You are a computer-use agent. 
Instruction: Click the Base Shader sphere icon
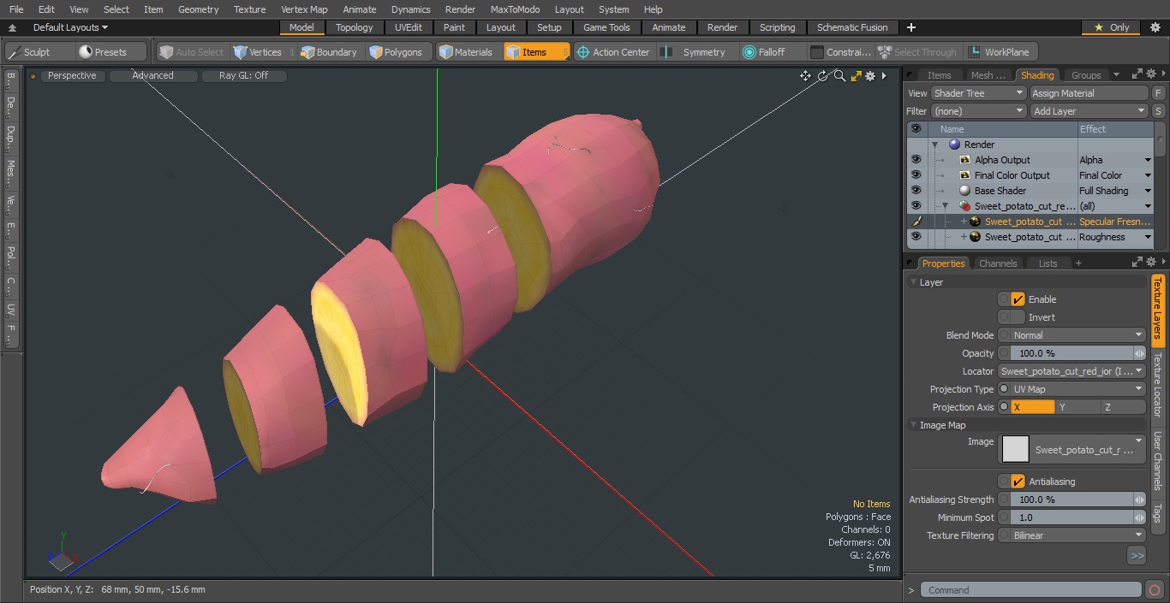pos(964,191)
